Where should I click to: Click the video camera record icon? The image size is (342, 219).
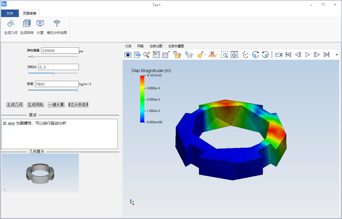[x=279, y=55]
